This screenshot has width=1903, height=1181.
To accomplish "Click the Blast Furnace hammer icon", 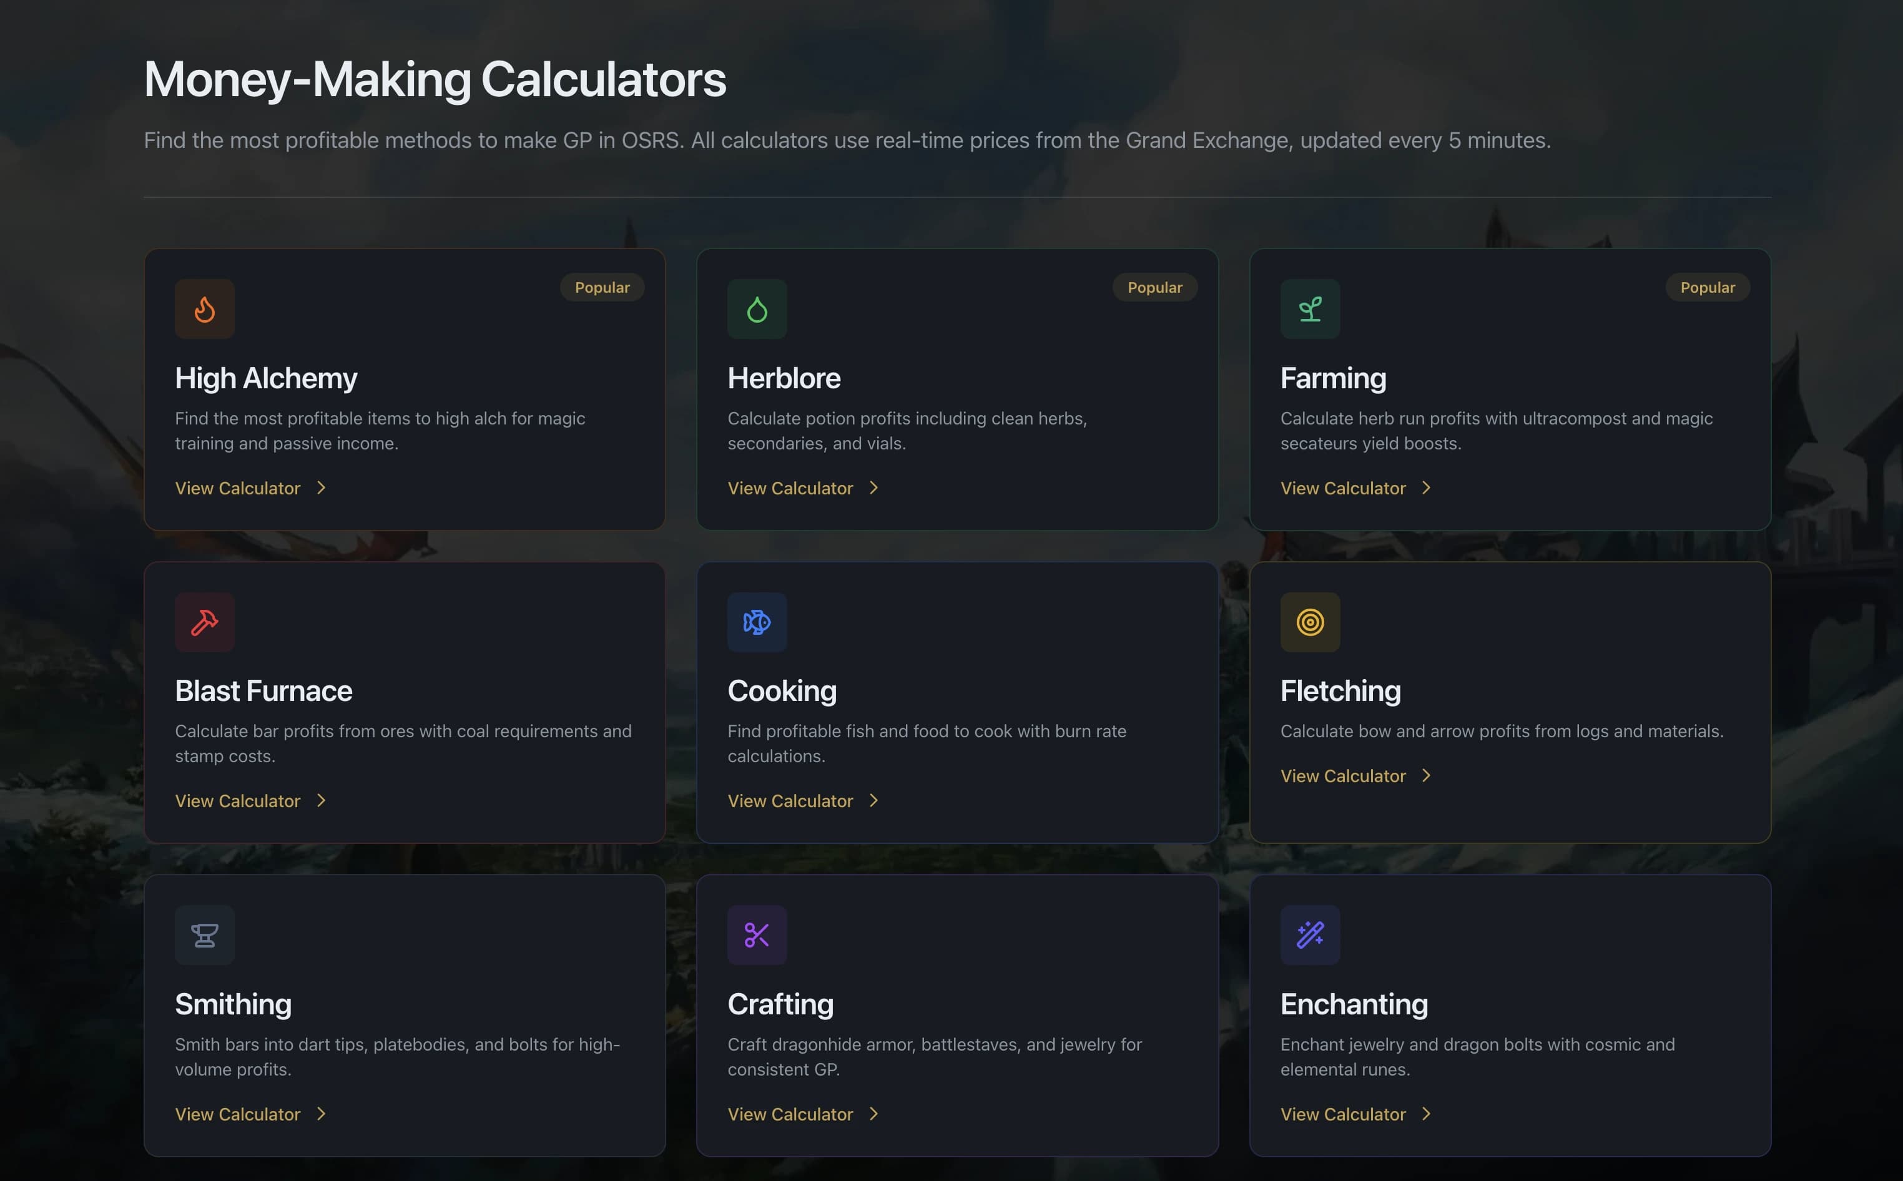I will tap(205, 622).
